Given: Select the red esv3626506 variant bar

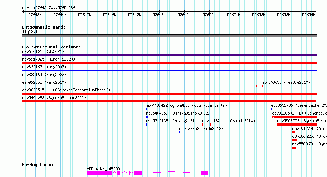Looking at the screenshot, I should click(294, 117).
